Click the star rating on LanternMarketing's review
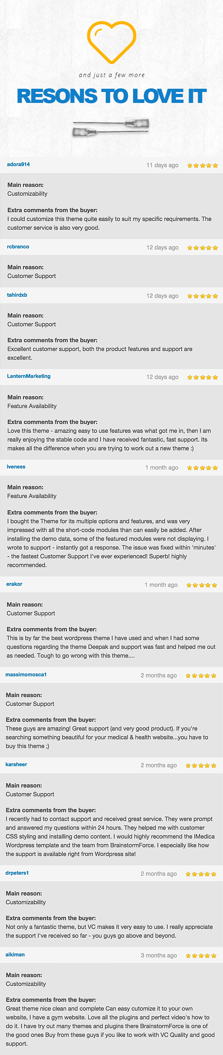This screenshot has height=1055, width=223. point(202,377)
